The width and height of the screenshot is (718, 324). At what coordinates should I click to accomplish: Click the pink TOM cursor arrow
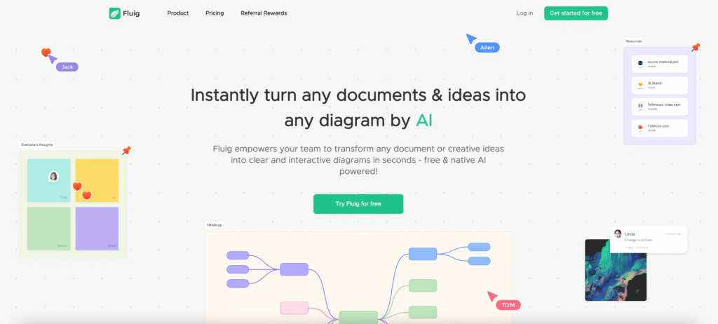pyautogui.click(x=492, y=296)
